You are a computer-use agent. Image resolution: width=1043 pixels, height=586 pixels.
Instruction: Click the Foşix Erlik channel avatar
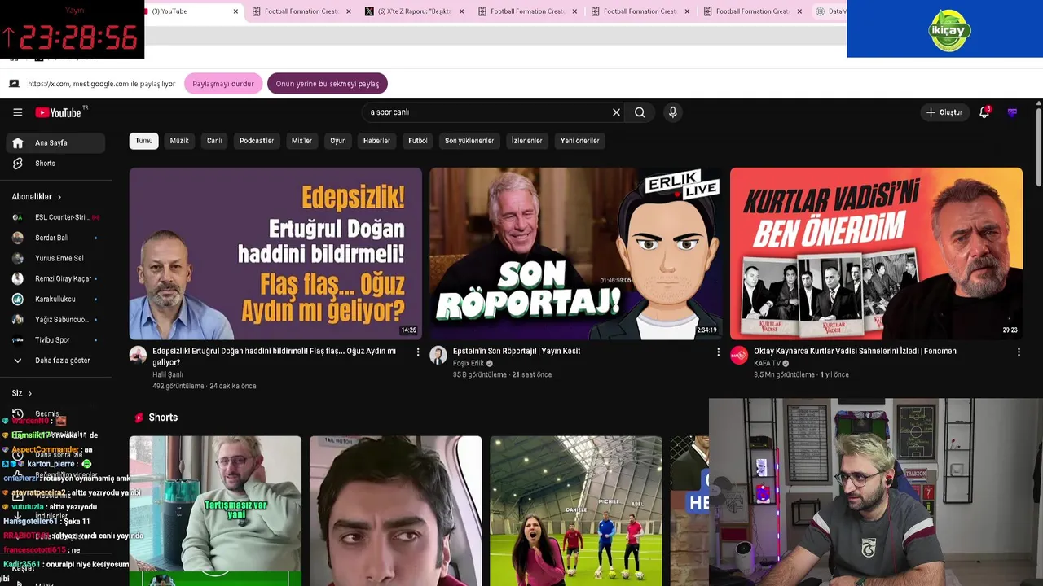[438, 355]
